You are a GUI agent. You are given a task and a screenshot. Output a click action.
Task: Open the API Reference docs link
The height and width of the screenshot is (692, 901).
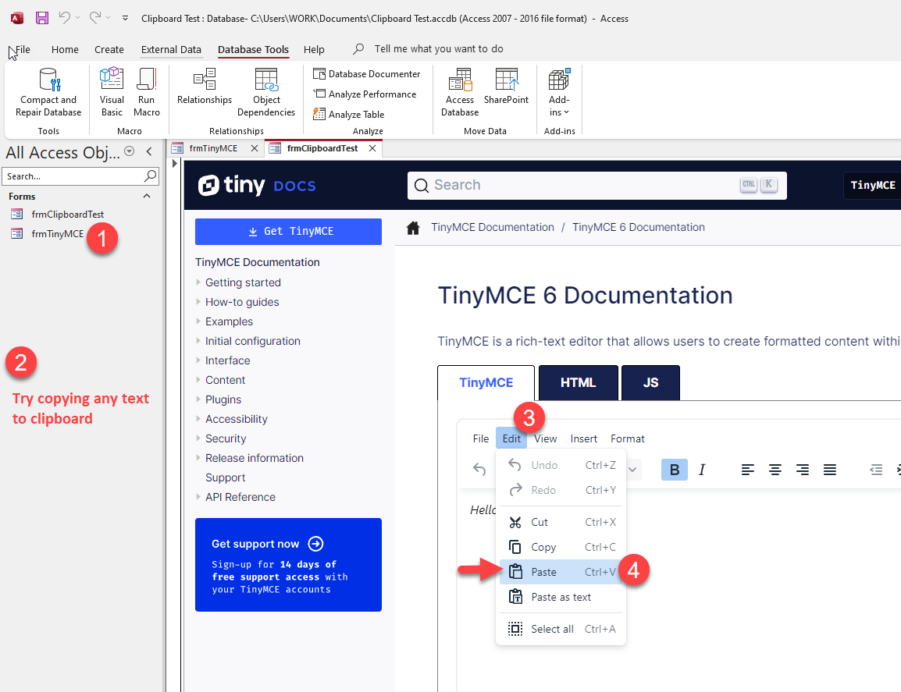point(240,497)
